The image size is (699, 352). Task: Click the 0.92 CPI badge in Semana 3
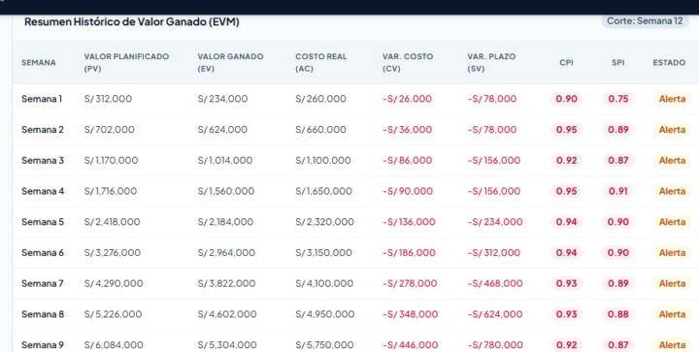coord(566,160)
